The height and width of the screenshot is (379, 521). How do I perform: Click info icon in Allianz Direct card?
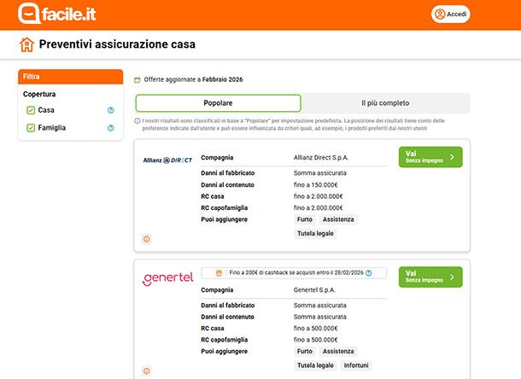coord(146,239)
